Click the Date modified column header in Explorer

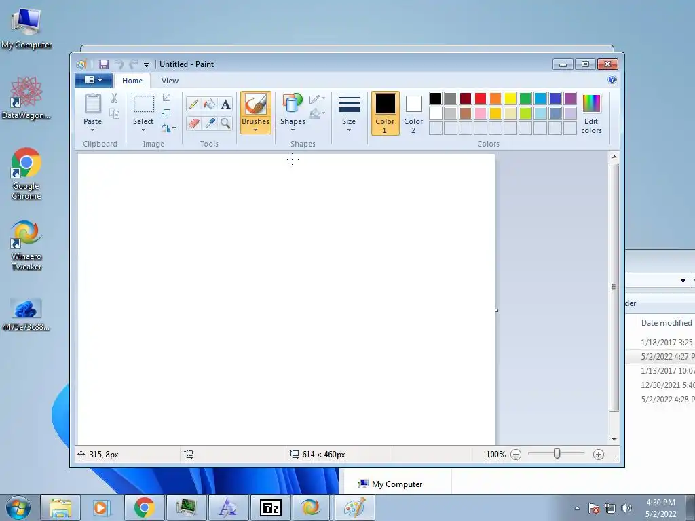click(x=666, y=322)
